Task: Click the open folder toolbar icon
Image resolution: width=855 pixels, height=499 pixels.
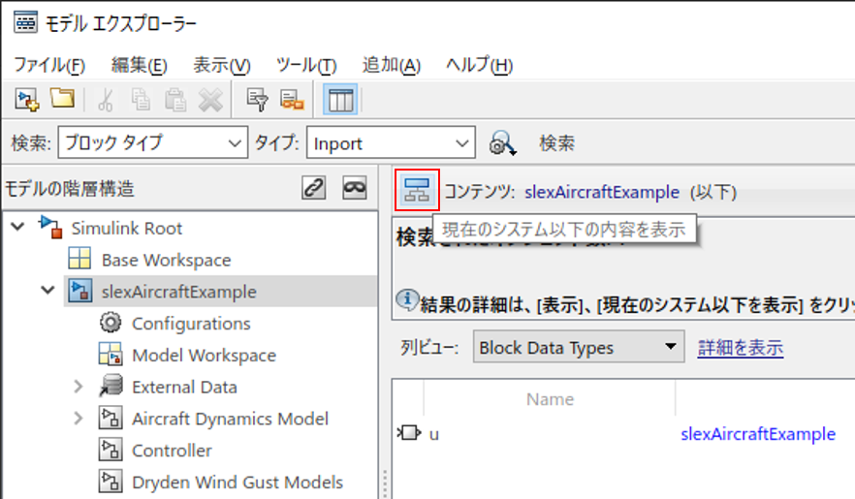Action: point(62,99)
